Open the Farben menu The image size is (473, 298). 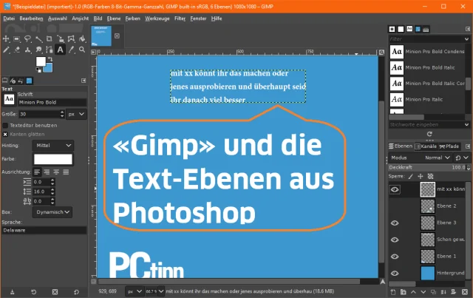pos(133,18)
